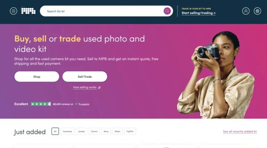267x148 pixels.
Task: Click the green Trustpilot star rating
Action: point(41,104)
